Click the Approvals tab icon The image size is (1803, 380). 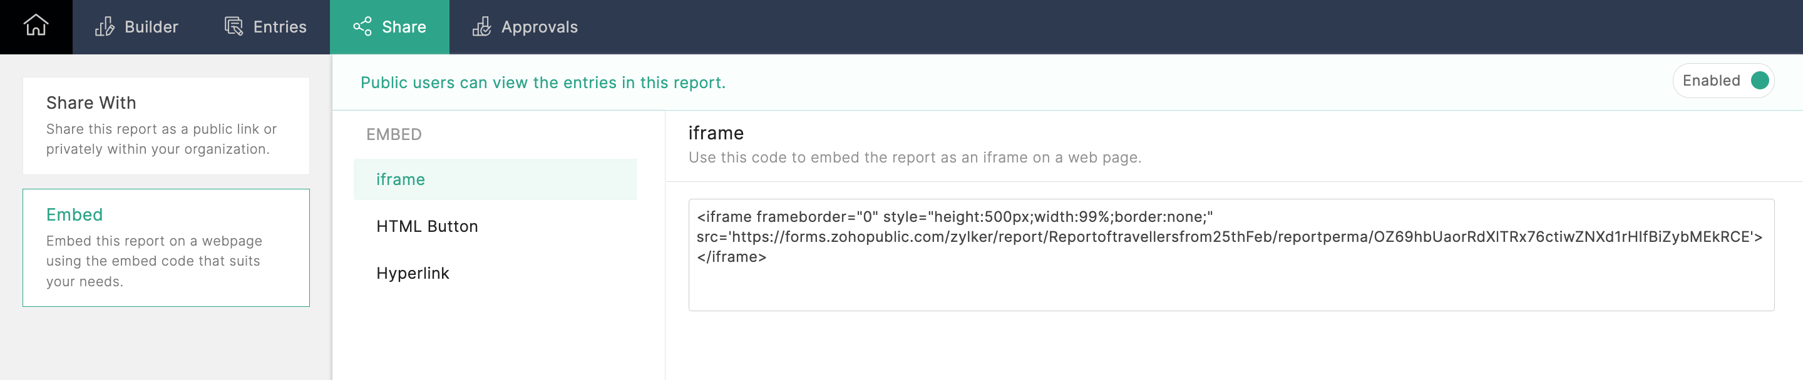(x=481, y=26)
